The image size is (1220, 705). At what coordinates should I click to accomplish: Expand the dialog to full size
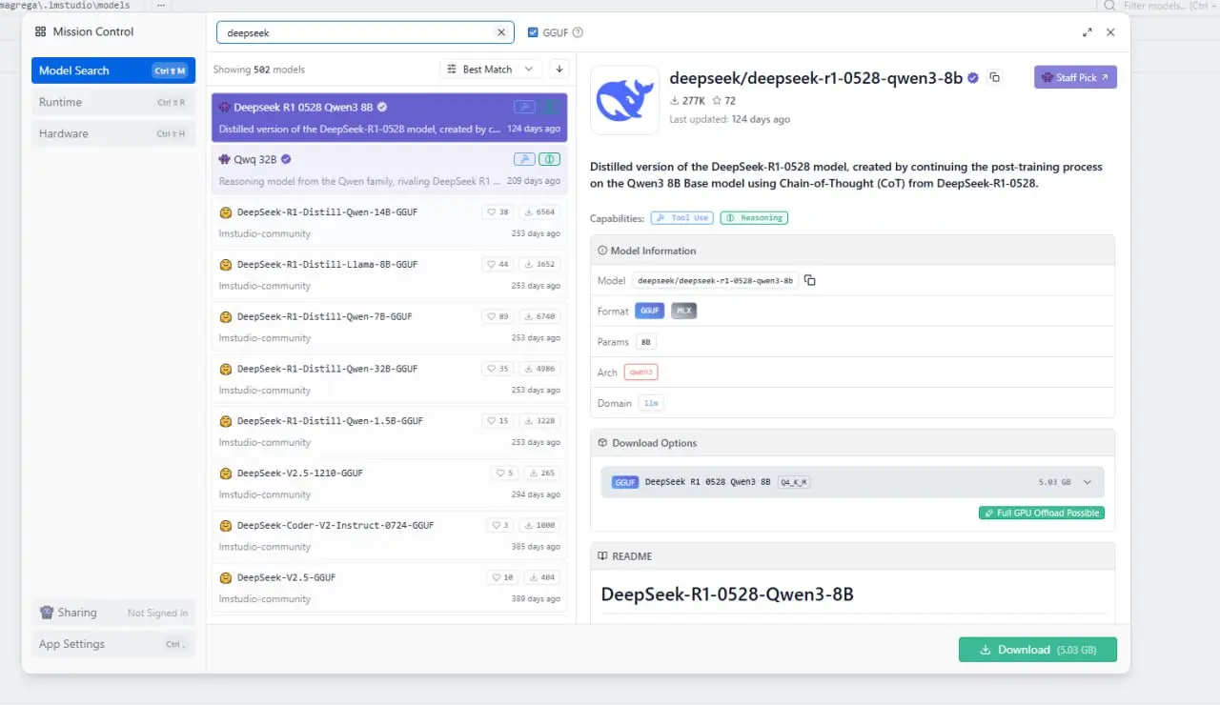(x=1088, y=32)
